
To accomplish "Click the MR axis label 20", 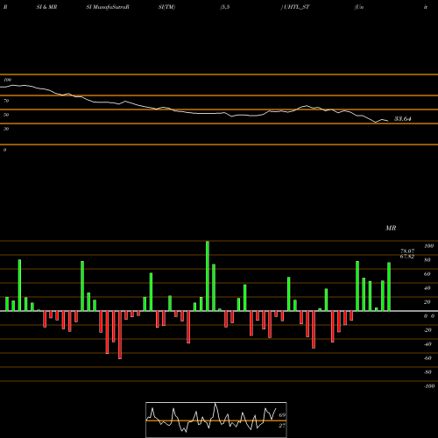I will (x=427, y=302).
